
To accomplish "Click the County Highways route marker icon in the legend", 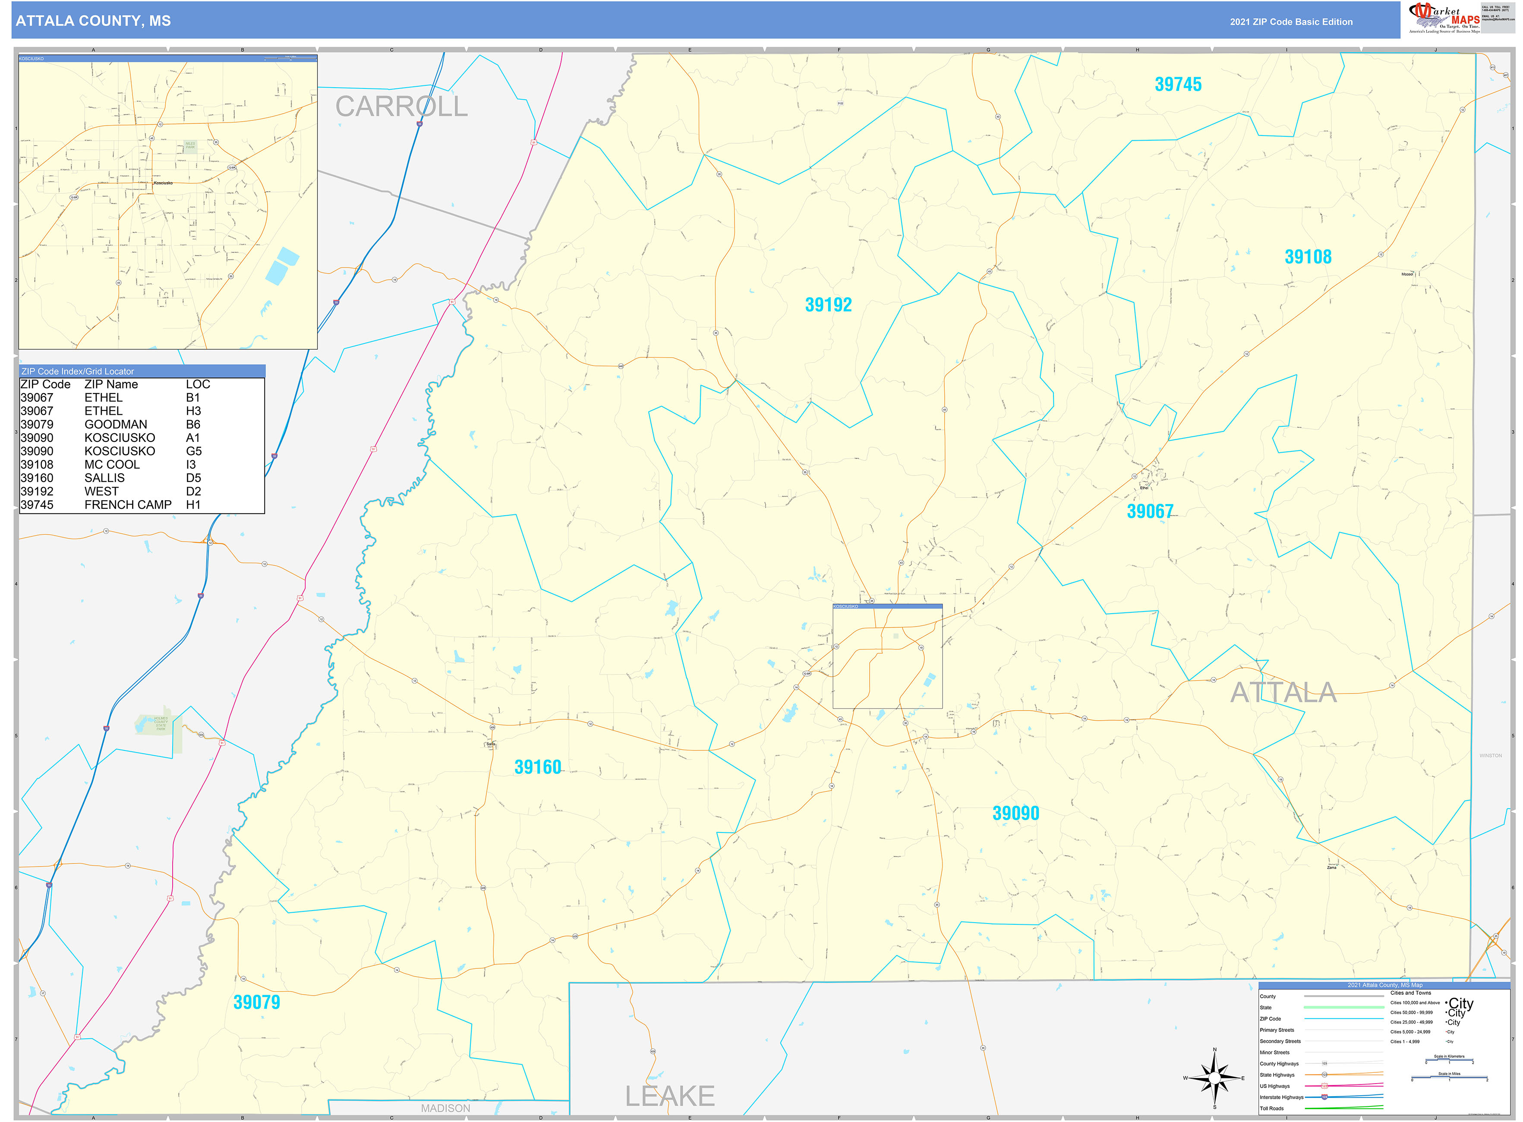I will pyautogui.click(x=1324, y=1064).
